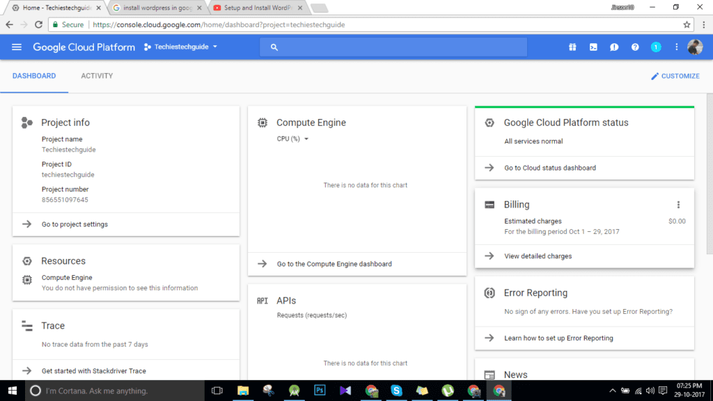Click the CUSTOMIZE button

675,76
